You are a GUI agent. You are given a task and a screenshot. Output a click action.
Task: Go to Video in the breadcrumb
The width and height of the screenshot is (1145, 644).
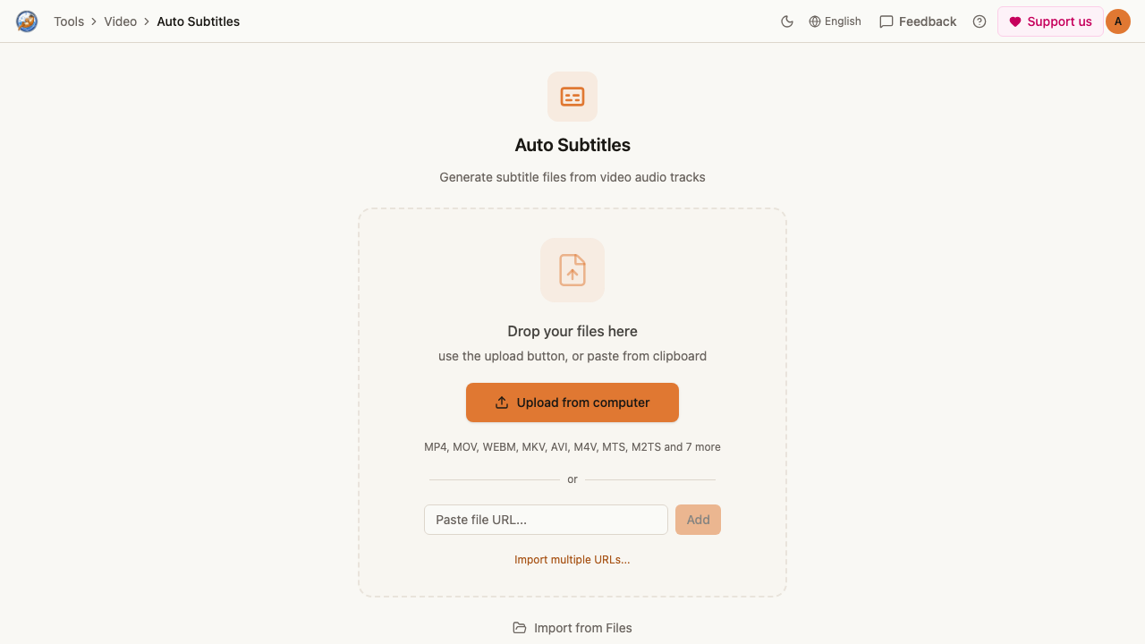121,21
